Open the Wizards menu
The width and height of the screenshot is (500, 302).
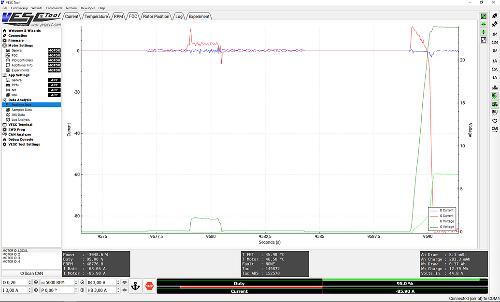[37, 8]
